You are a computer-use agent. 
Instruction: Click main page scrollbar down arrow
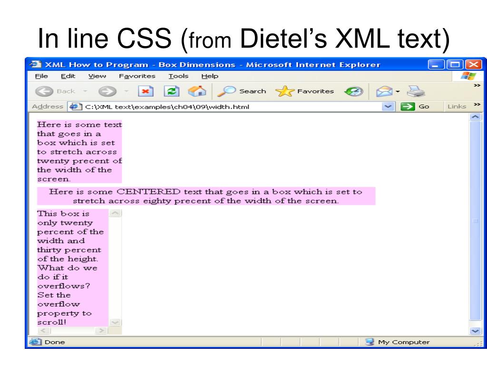pyautogui.click(x=475, y=331)
